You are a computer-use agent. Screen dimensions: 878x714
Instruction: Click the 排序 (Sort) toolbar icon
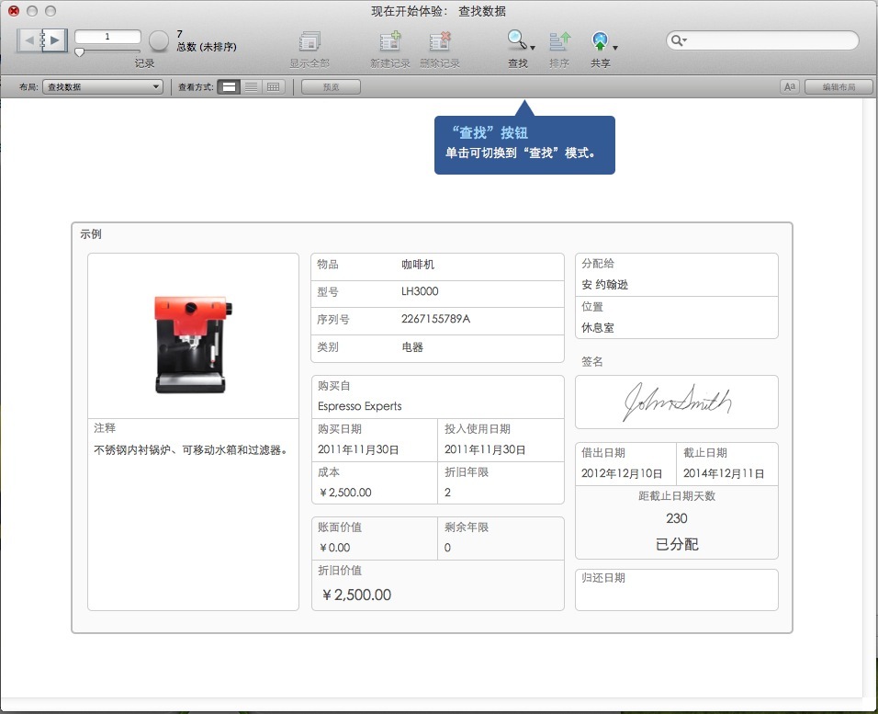point(559,40)
